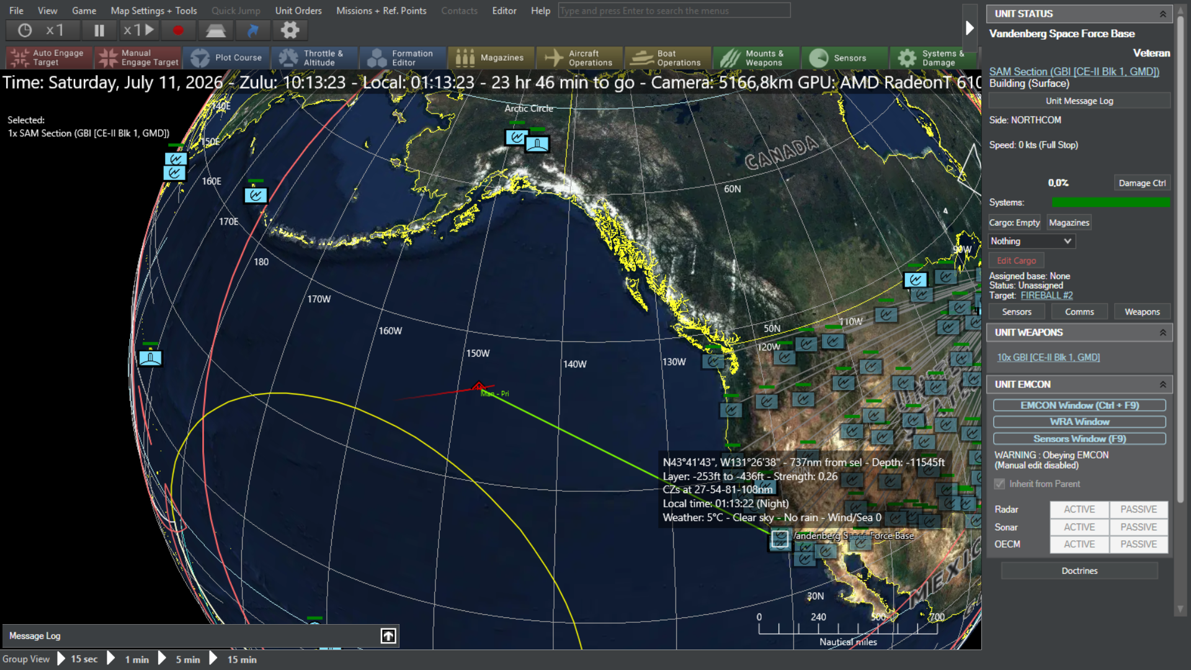Collapse the UNIT STATUS panel
1191x670 pixels.
1163,14
